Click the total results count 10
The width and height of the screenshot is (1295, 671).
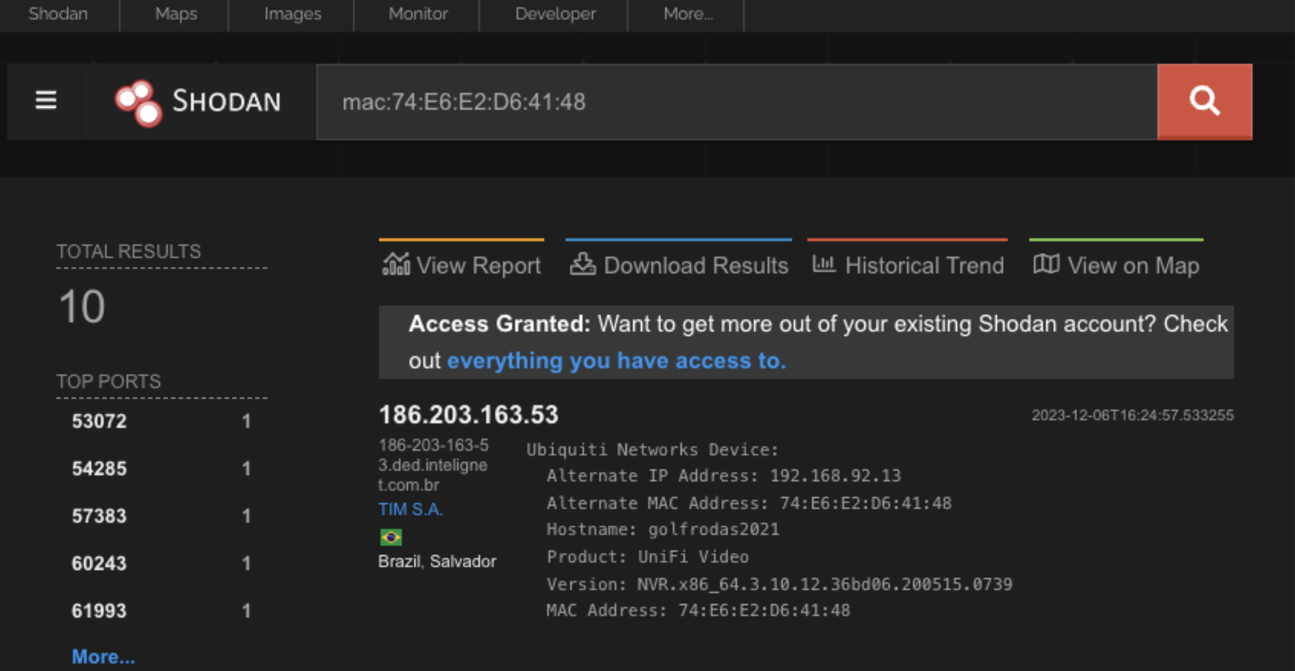click(x=81, y=306)
